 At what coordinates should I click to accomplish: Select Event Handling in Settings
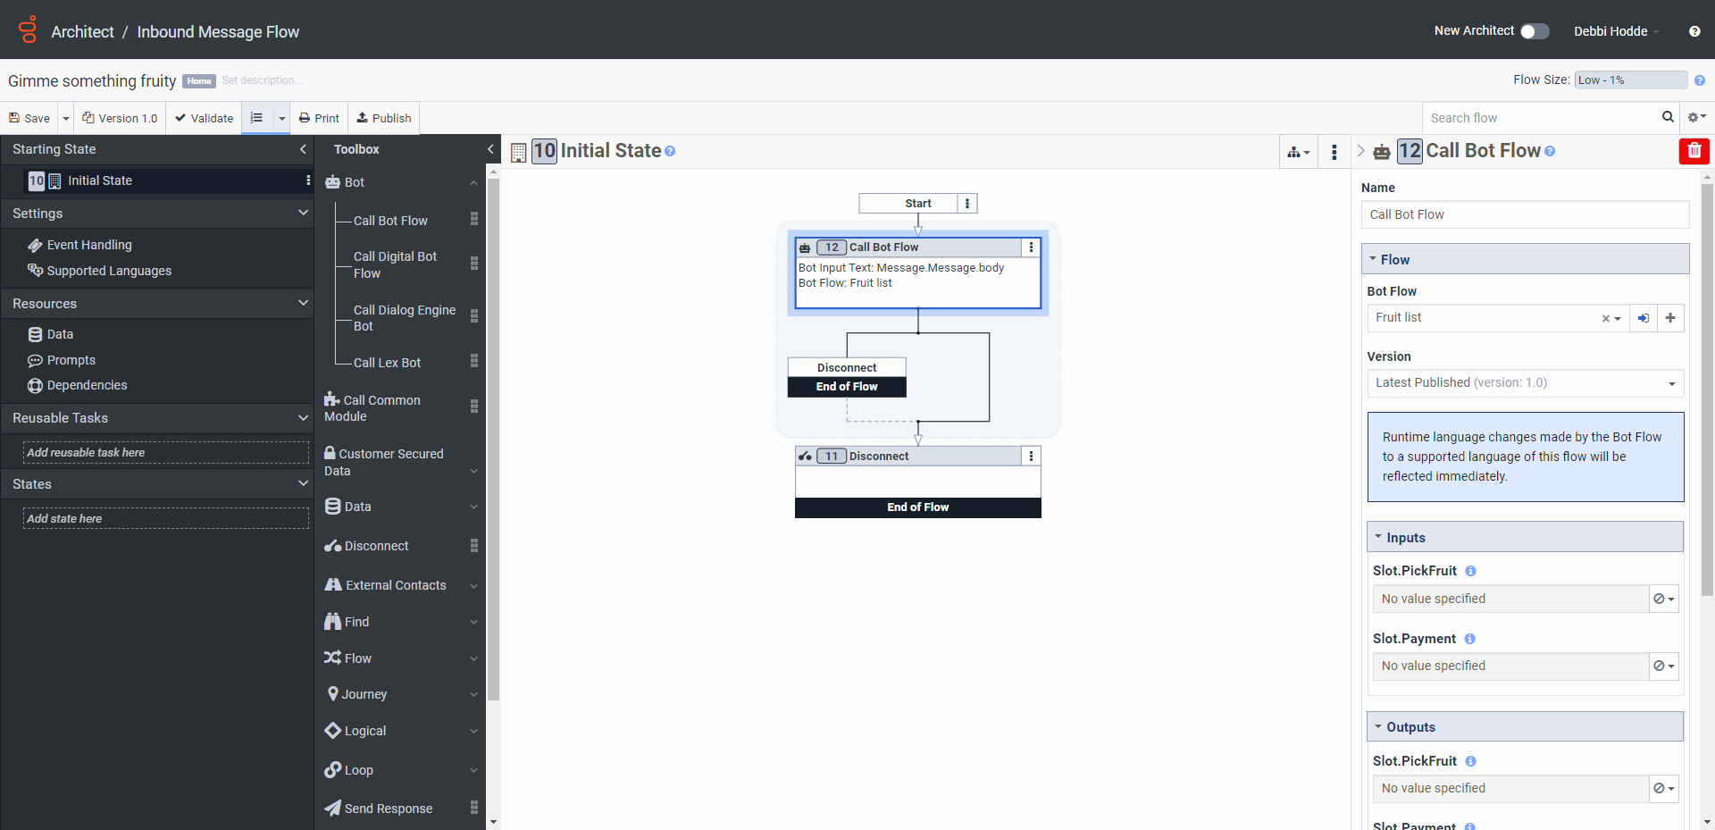[x=88, y=245]
